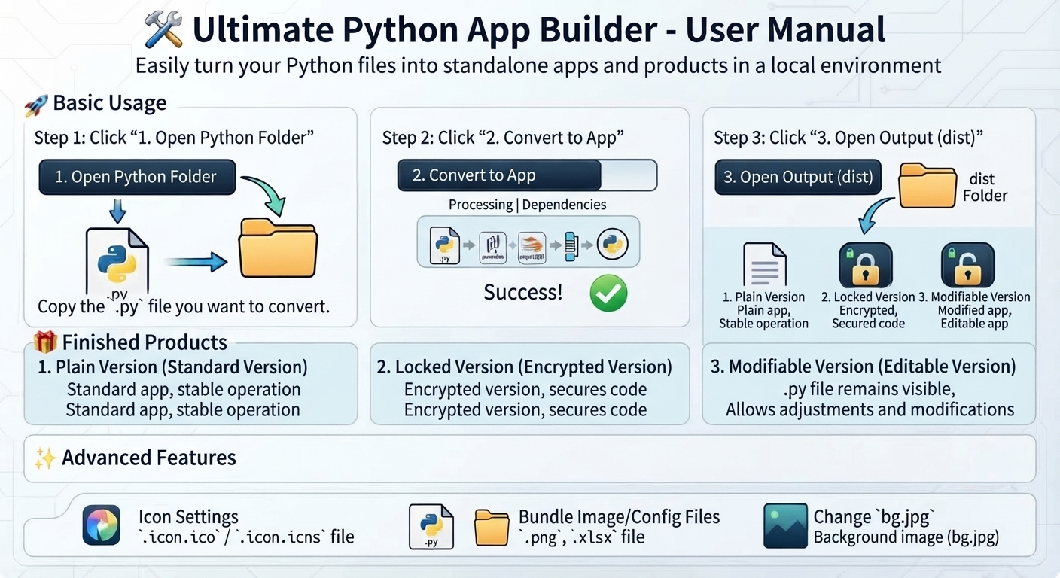Click the "Bundle Image/Config Files" label

(620, 516)
